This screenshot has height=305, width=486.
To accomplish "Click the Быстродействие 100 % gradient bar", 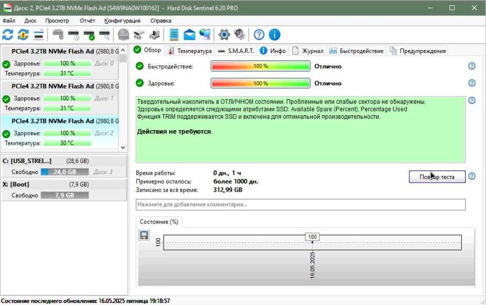I will coord(260,66).
